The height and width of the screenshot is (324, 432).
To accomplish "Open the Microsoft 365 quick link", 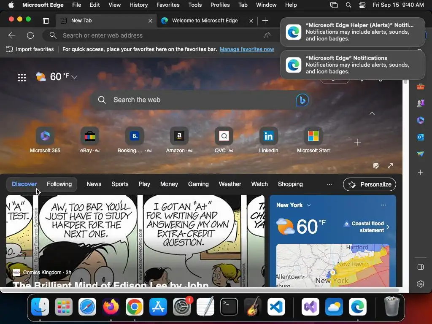I will [x=45, y=140].
